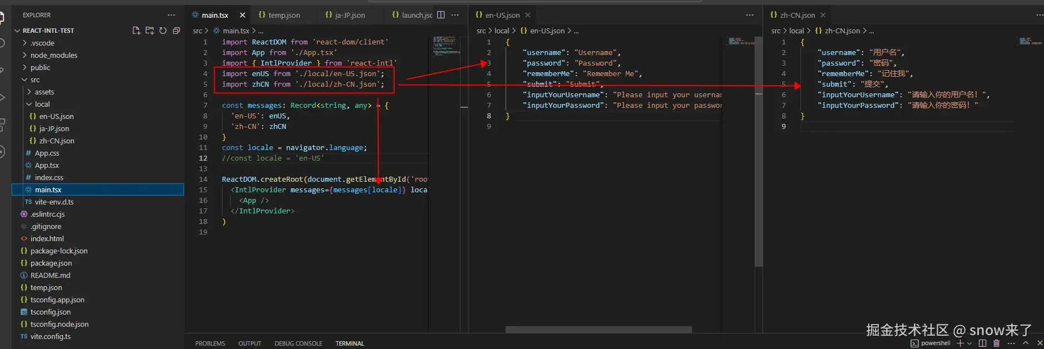
Task: Collapse the local folder
Action: pyautogui.click(x=98, y=104)
